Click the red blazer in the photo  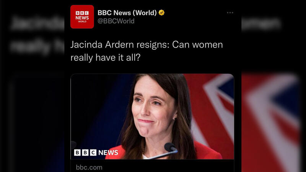pos(207,151)
